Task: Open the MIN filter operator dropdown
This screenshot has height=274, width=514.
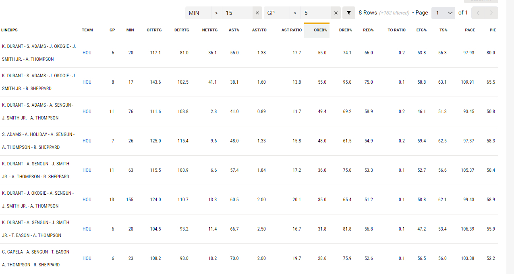Action: (216, 13)
